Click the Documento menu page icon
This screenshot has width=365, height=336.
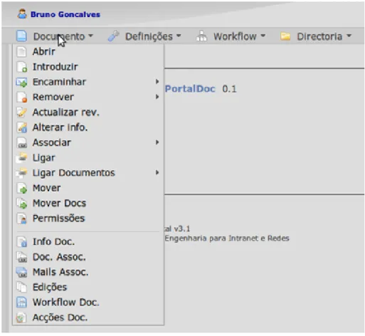tap(21, 36)
